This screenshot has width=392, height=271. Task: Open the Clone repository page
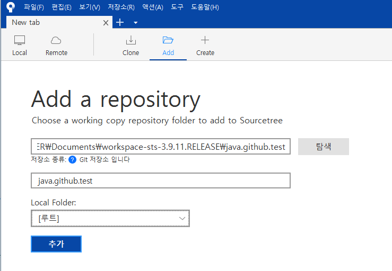[x=130, y=46]
